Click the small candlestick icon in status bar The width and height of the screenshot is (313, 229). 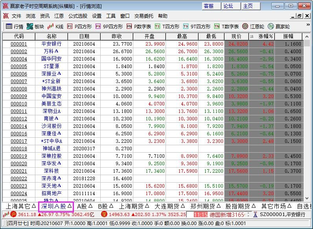(x=6, y=214)
